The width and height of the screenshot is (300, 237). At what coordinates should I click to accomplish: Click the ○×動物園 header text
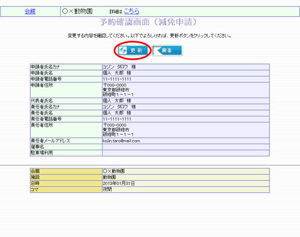(77, 11)
